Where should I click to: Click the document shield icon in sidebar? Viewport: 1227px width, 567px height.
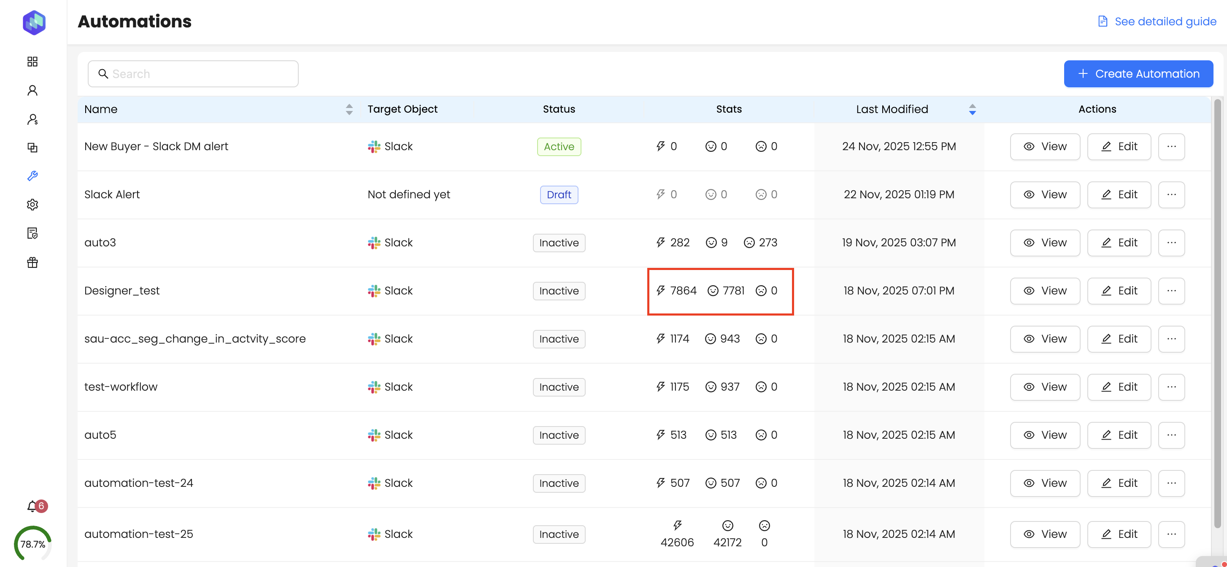pos(32,233)
